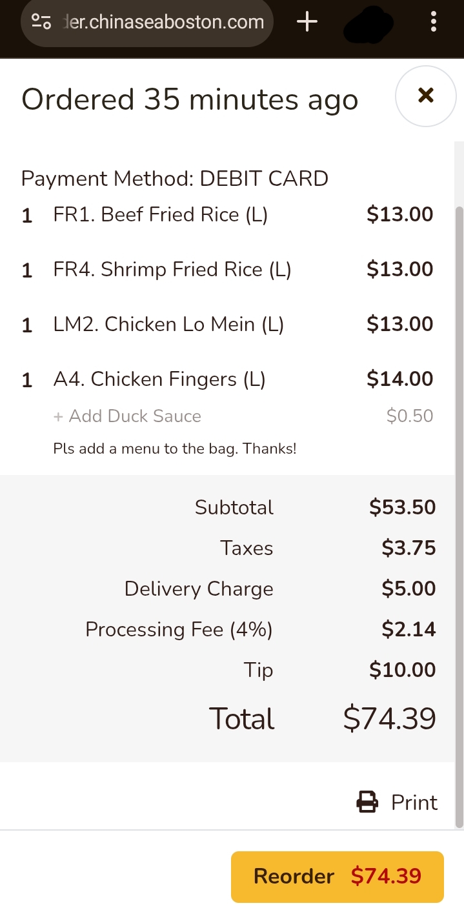Click the Print link text

click(414, 802)
